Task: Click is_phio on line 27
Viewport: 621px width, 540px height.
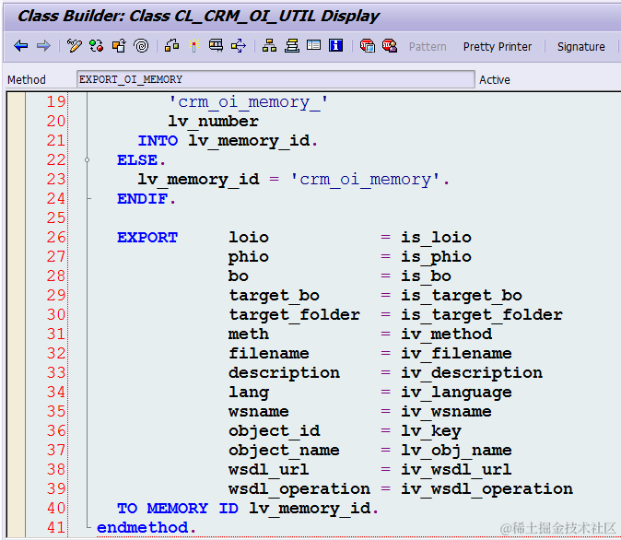Action: 436,257
